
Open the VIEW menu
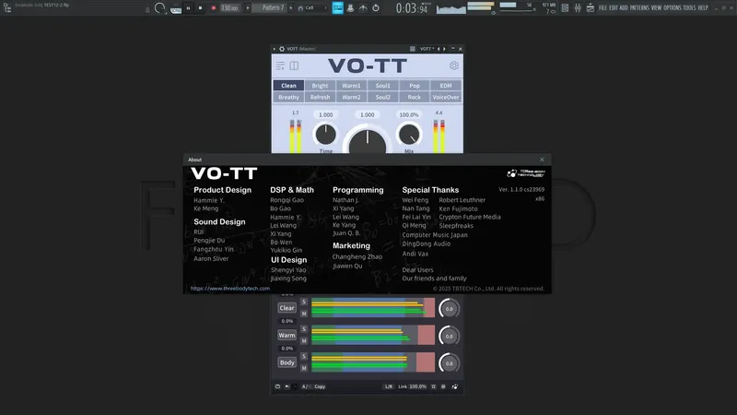(x=656, y=8)
